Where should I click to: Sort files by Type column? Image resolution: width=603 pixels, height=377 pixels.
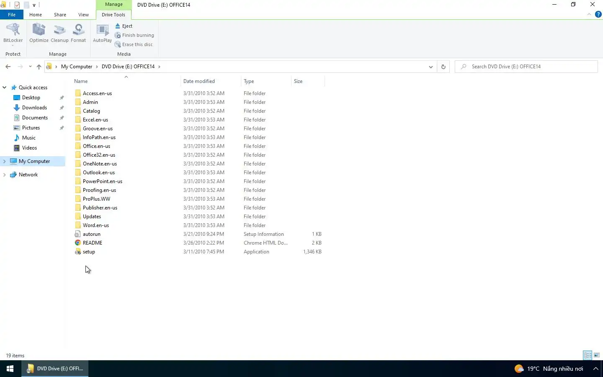pyautogui.click(x=266, y=81)
